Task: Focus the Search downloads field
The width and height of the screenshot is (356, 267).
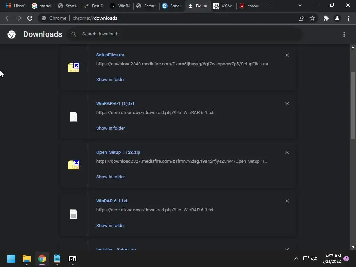Action: click(x=185, y=34)
